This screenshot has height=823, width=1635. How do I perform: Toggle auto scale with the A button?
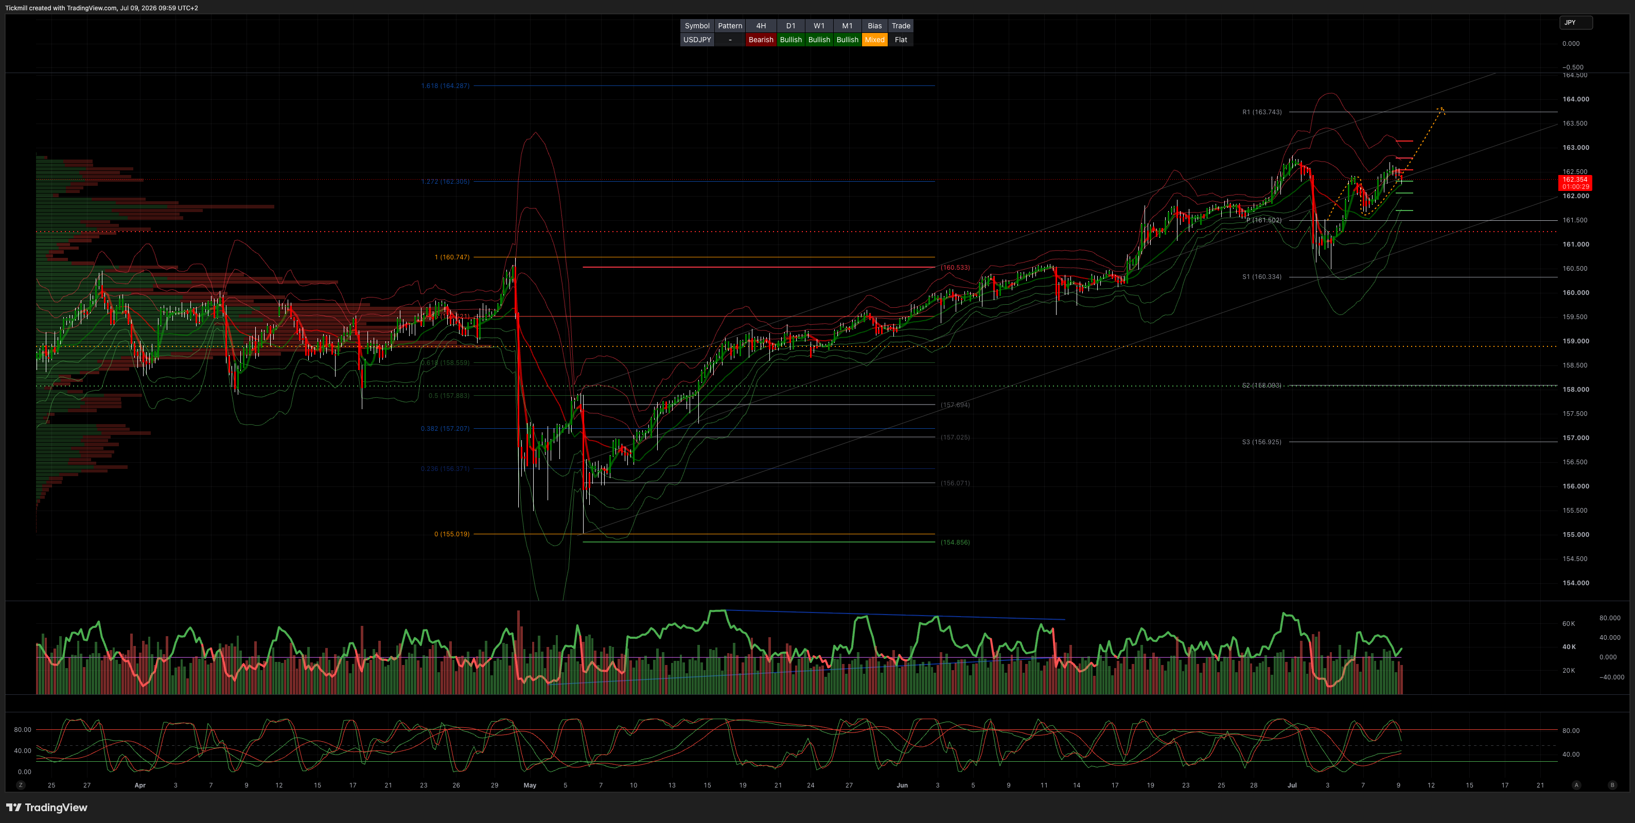pos(1576,785)
